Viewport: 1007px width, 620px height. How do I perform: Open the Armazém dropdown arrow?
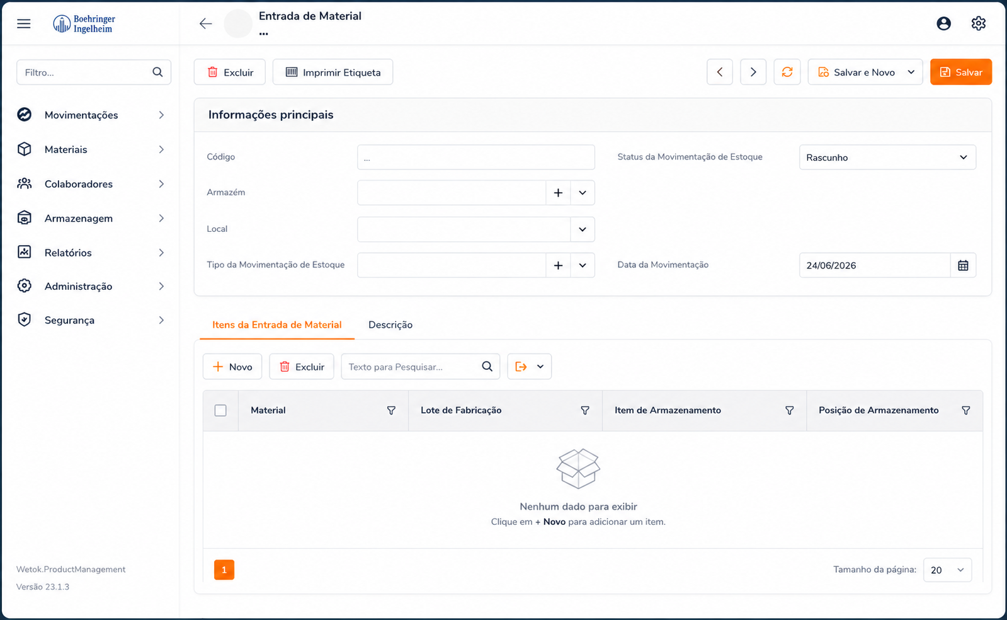tap(583, 193)
